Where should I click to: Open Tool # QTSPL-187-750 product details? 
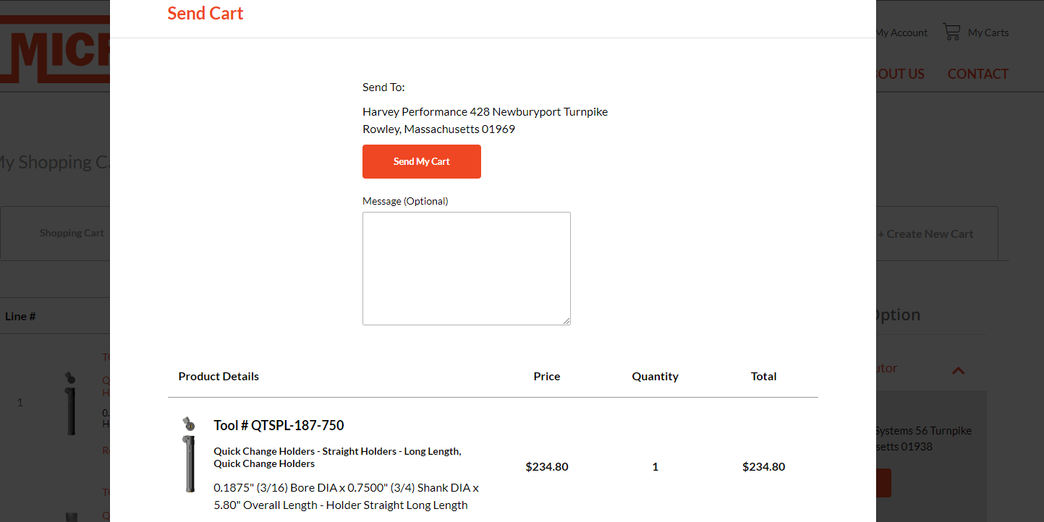279,425
